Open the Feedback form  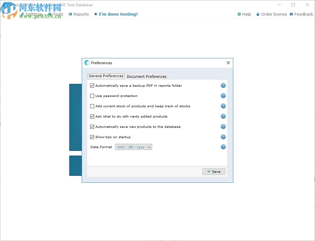click(x=301, y=14)
